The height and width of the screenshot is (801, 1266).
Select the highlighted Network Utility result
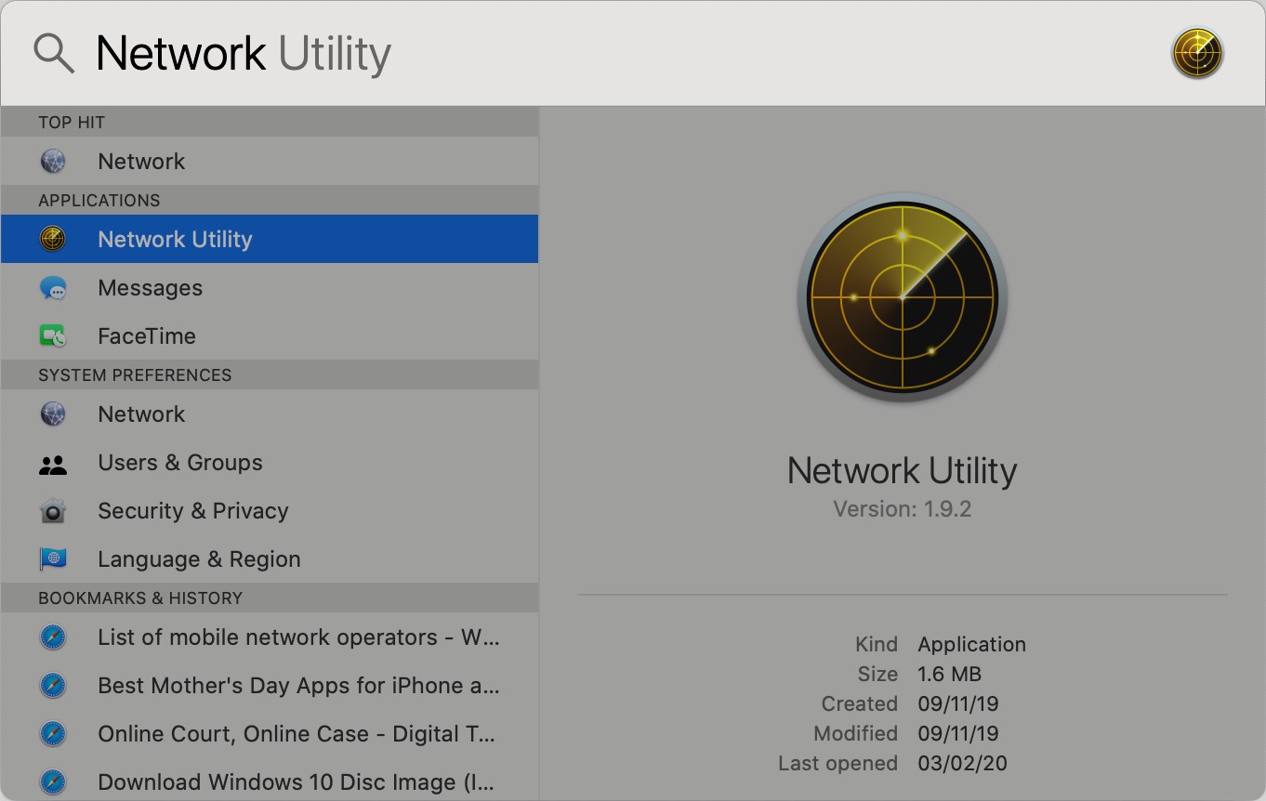click(x=175, y=239)
